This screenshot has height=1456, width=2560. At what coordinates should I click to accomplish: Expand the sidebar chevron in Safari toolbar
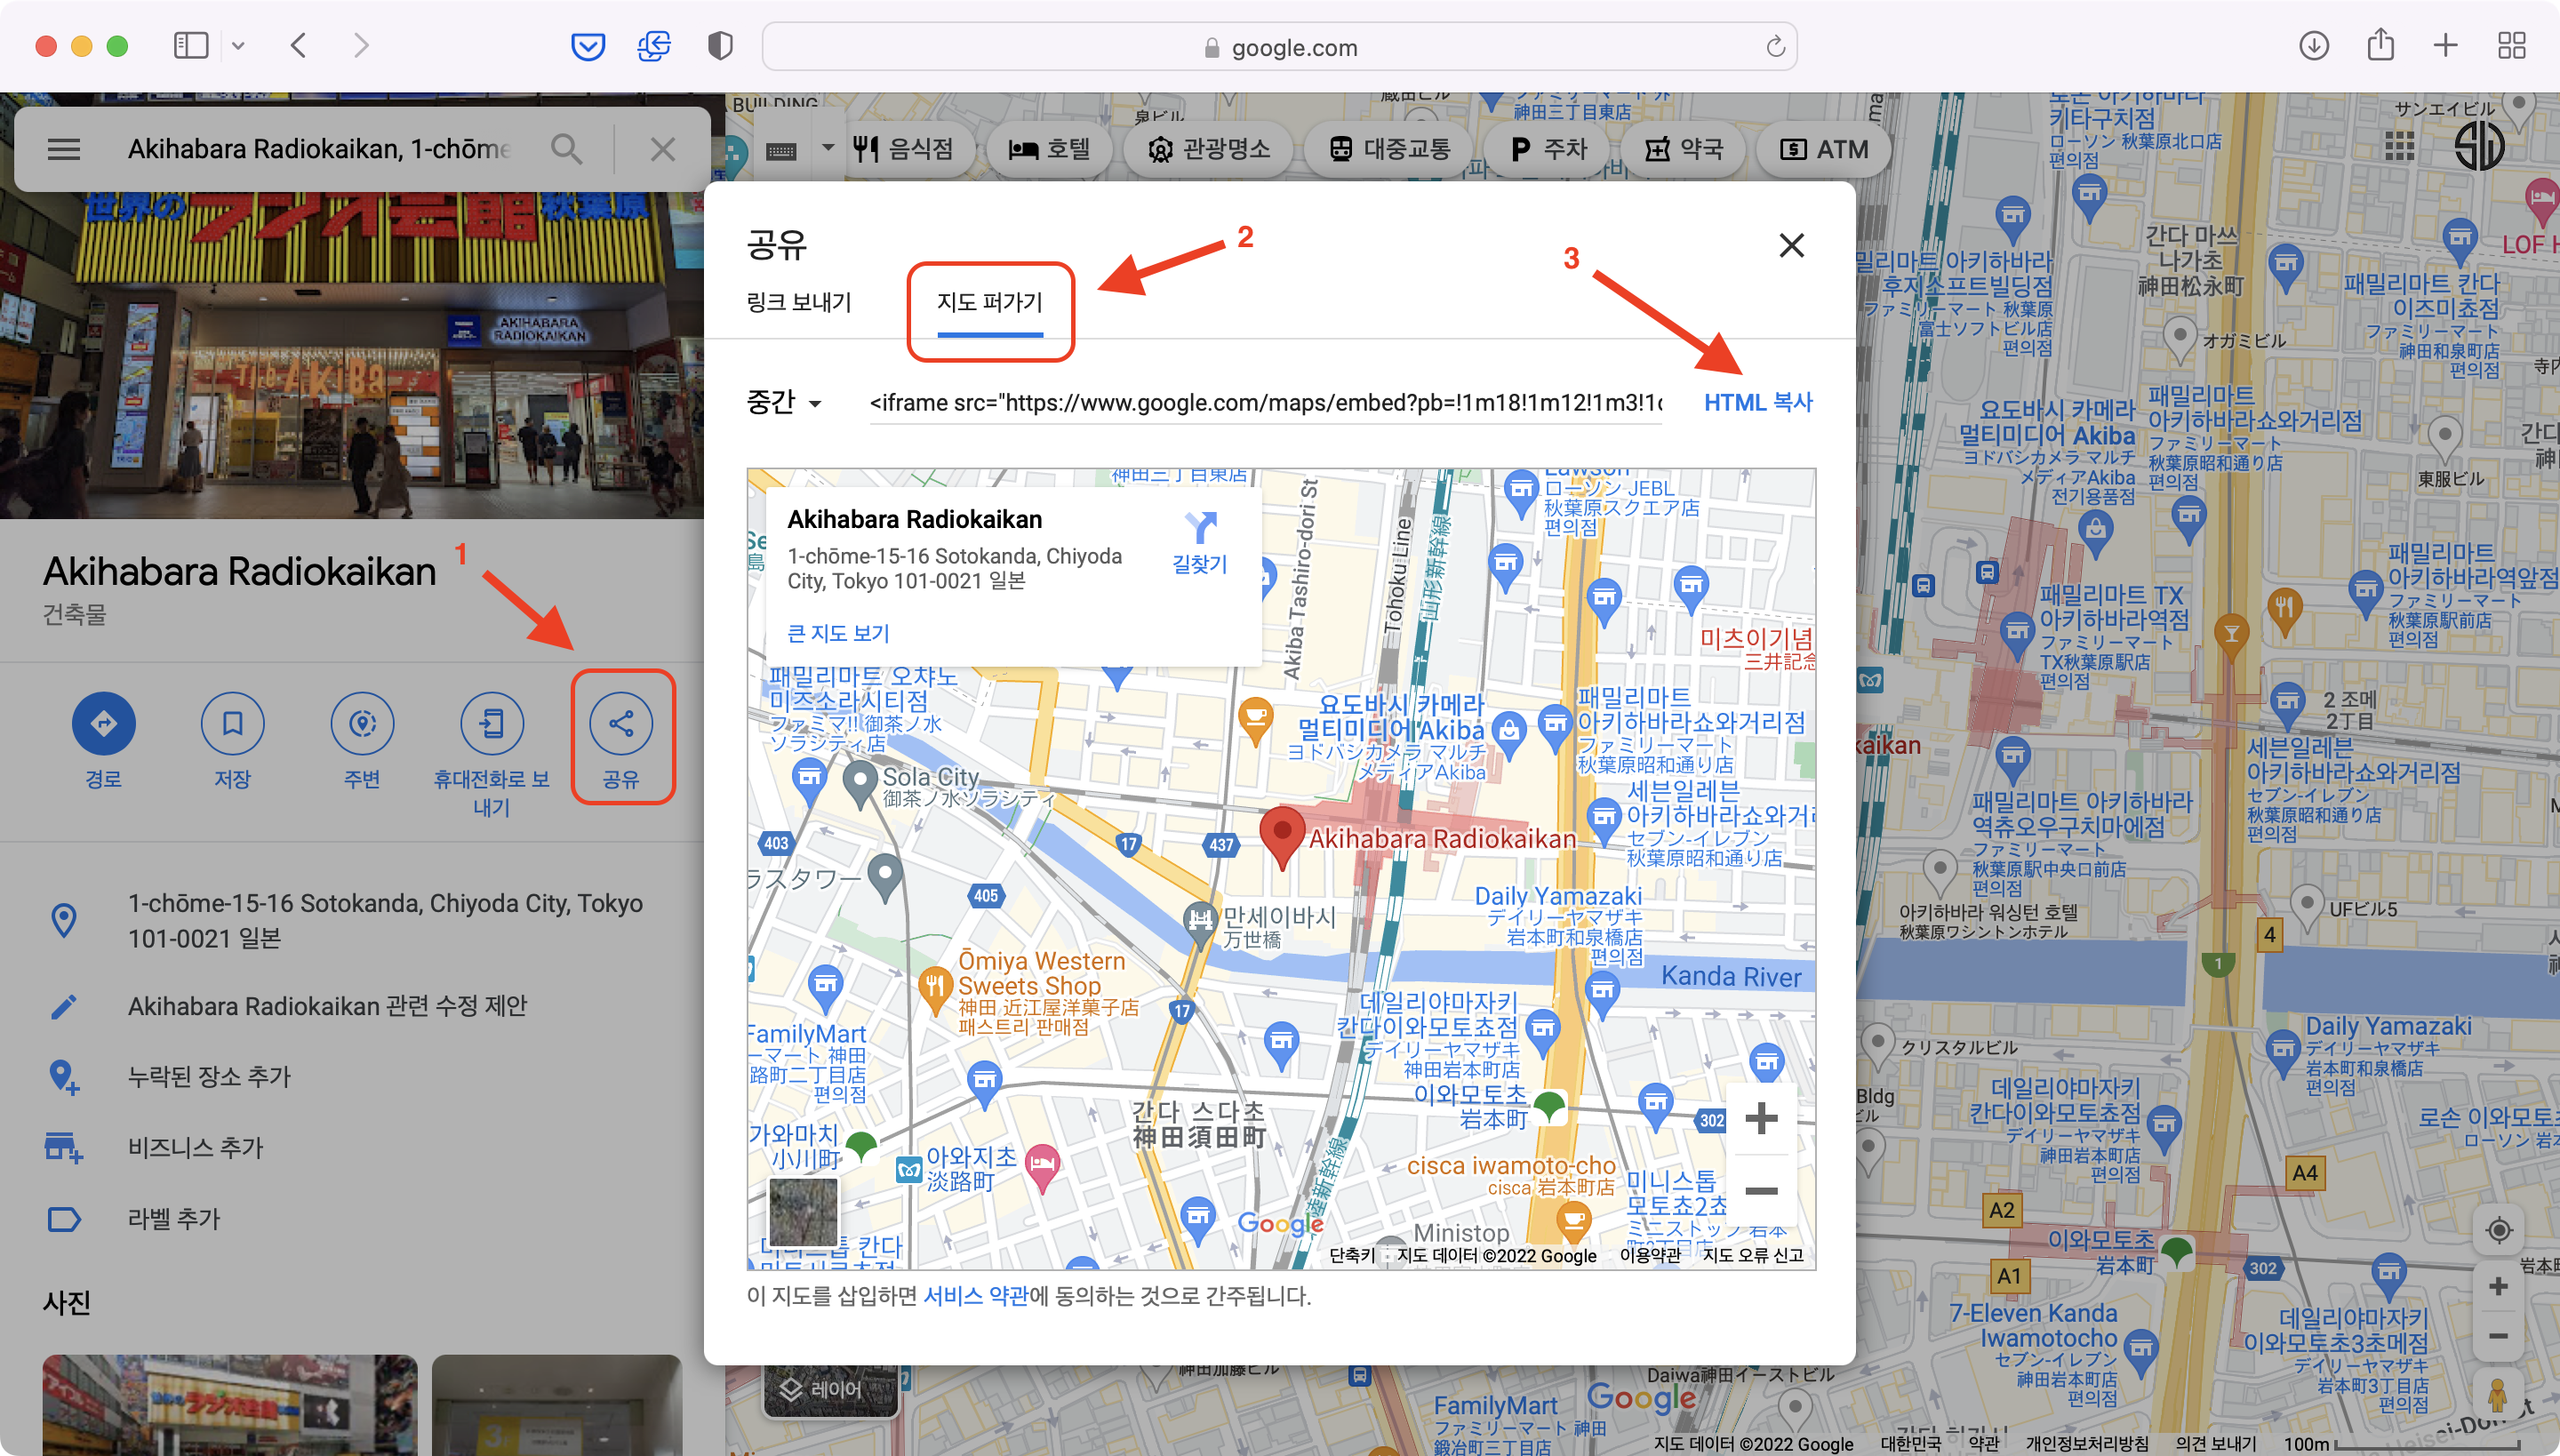238,46
